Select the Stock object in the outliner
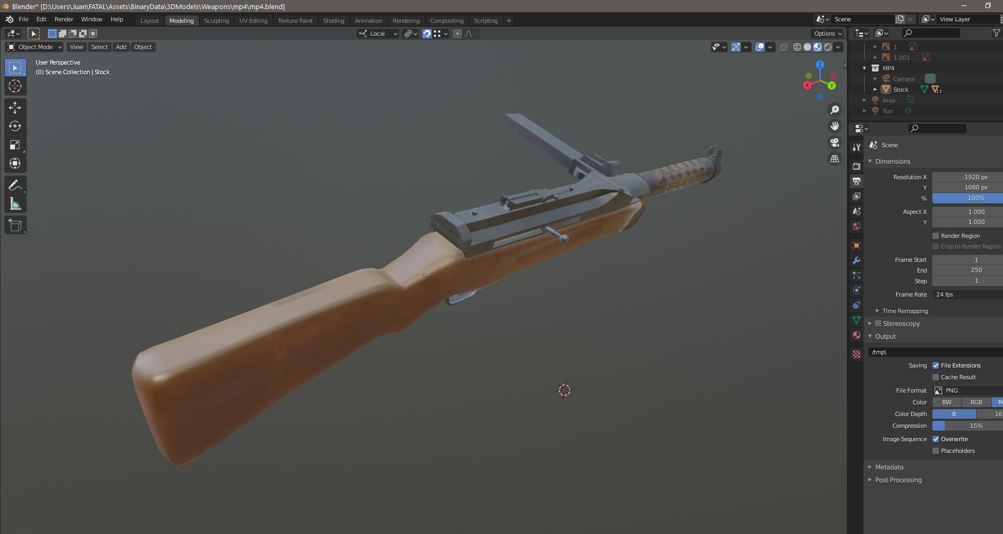The height and width of the screenshot is (534, 1003). coord(900,90)
